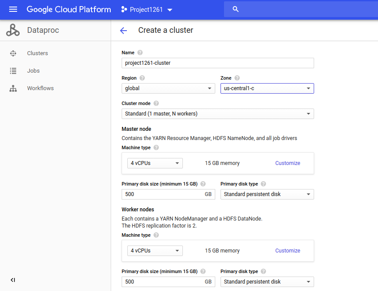Show help for Worker nodes Primary disk type
Viewport: 378px width, 291px height.
pos(263,271)
